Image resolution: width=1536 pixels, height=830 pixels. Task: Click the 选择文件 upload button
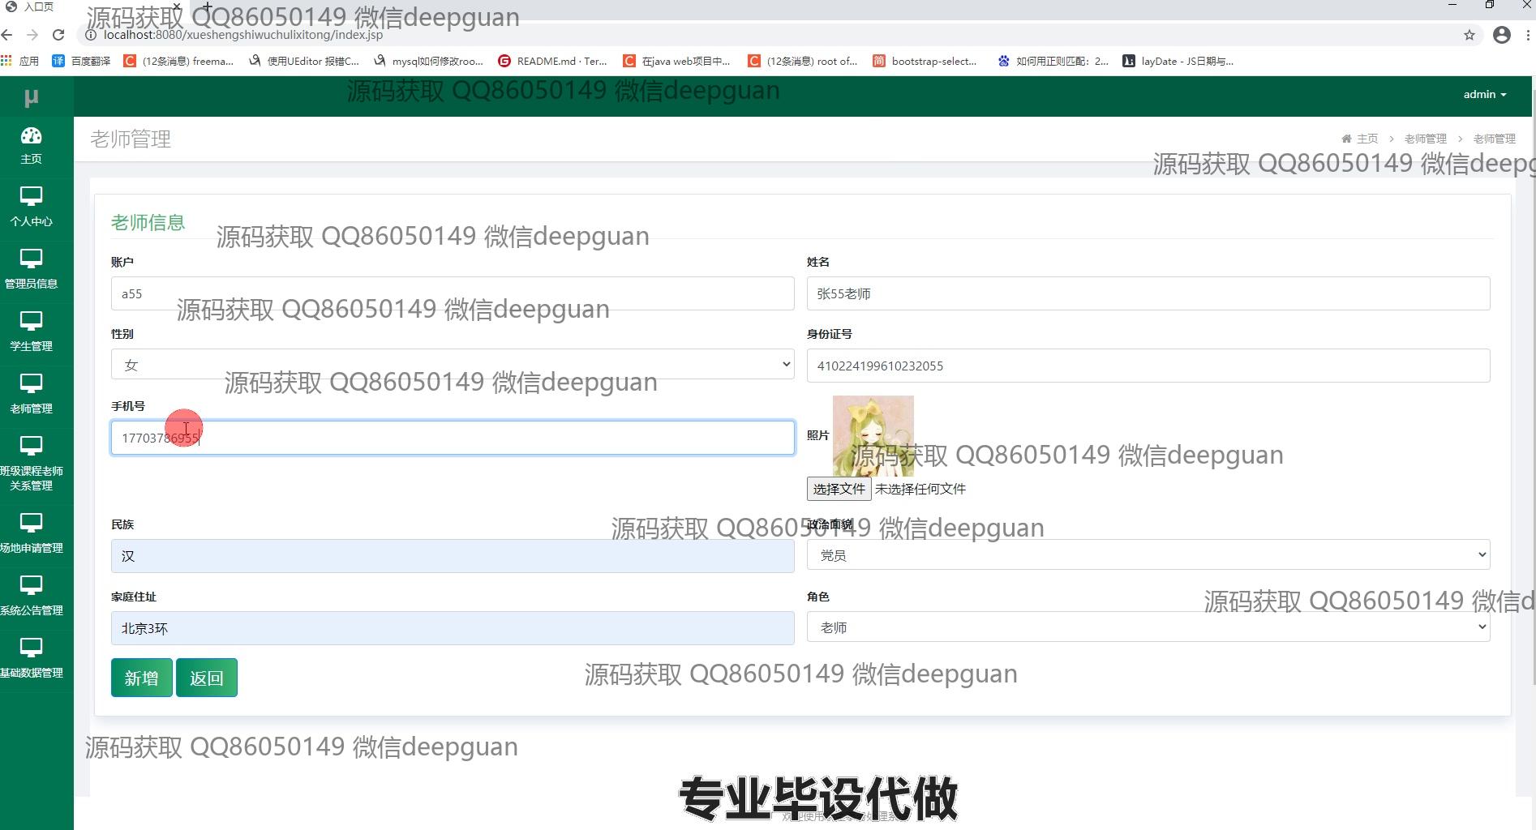click(x=839, y=489)
